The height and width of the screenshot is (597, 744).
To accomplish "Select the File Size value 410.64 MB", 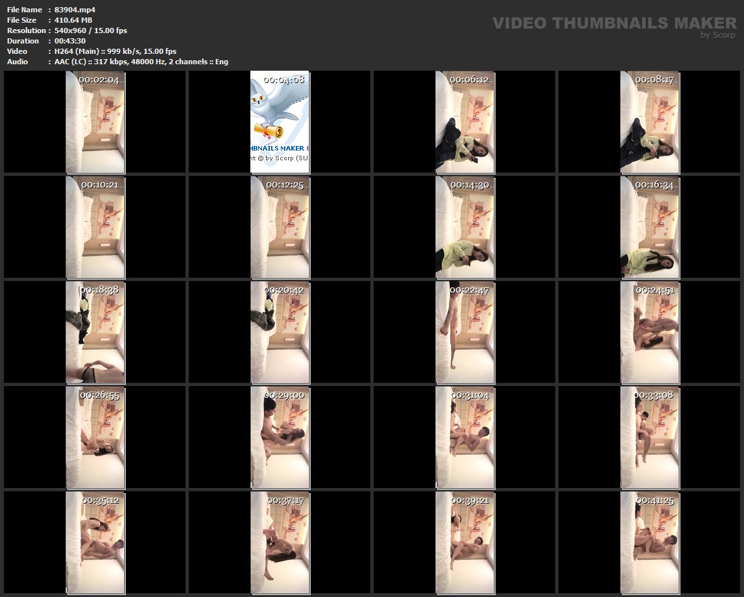I will [x=73, y=20].
